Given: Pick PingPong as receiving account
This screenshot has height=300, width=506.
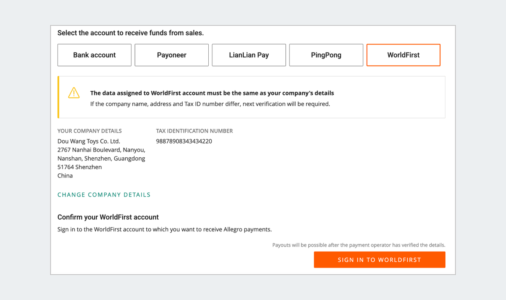Looking at the screenshot, I should tap(326, 55).
